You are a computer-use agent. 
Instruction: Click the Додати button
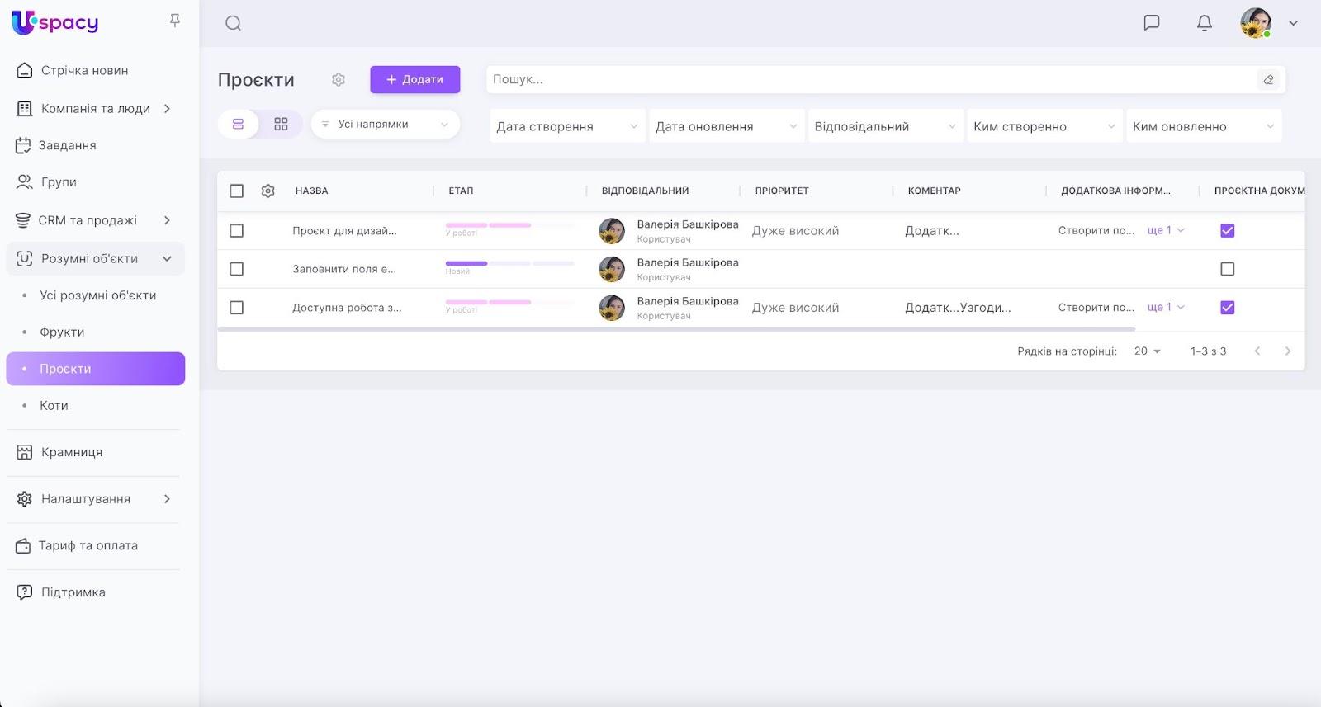point(414,80)
